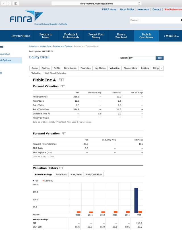
Task: Click the Dividend Yield % row label
Action: (x=42, y=114)
